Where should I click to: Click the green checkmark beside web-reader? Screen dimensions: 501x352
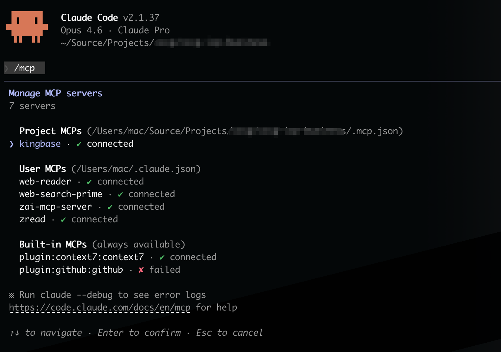click(x=89, y=182)
